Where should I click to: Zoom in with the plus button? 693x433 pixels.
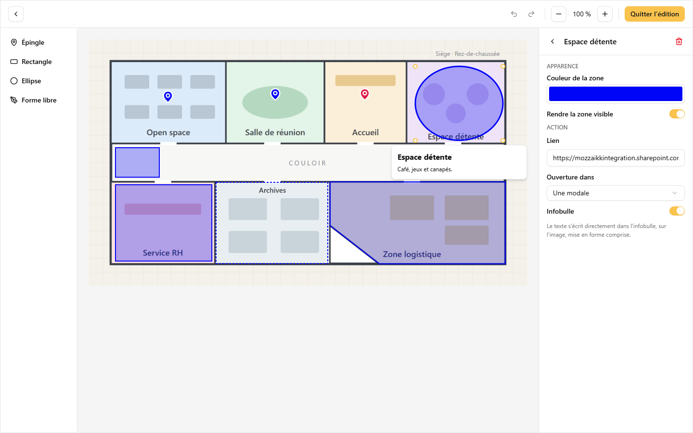(605, 14)
